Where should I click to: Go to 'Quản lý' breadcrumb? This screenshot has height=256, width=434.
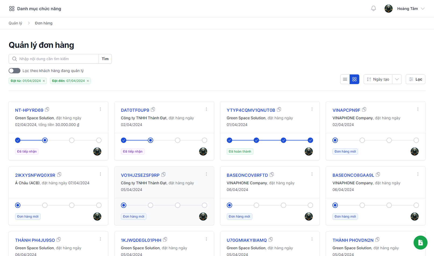pos(15,23)
